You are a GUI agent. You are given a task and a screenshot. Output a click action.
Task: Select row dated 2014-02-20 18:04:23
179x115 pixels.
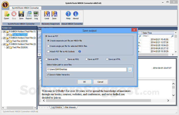(159, 45)
